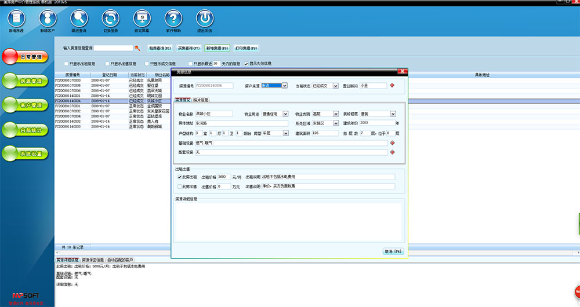The height and width of the screenshot is (307, 580).
Task: Expand the 物业用途 dropdown
Action: (x=285, y=114)
